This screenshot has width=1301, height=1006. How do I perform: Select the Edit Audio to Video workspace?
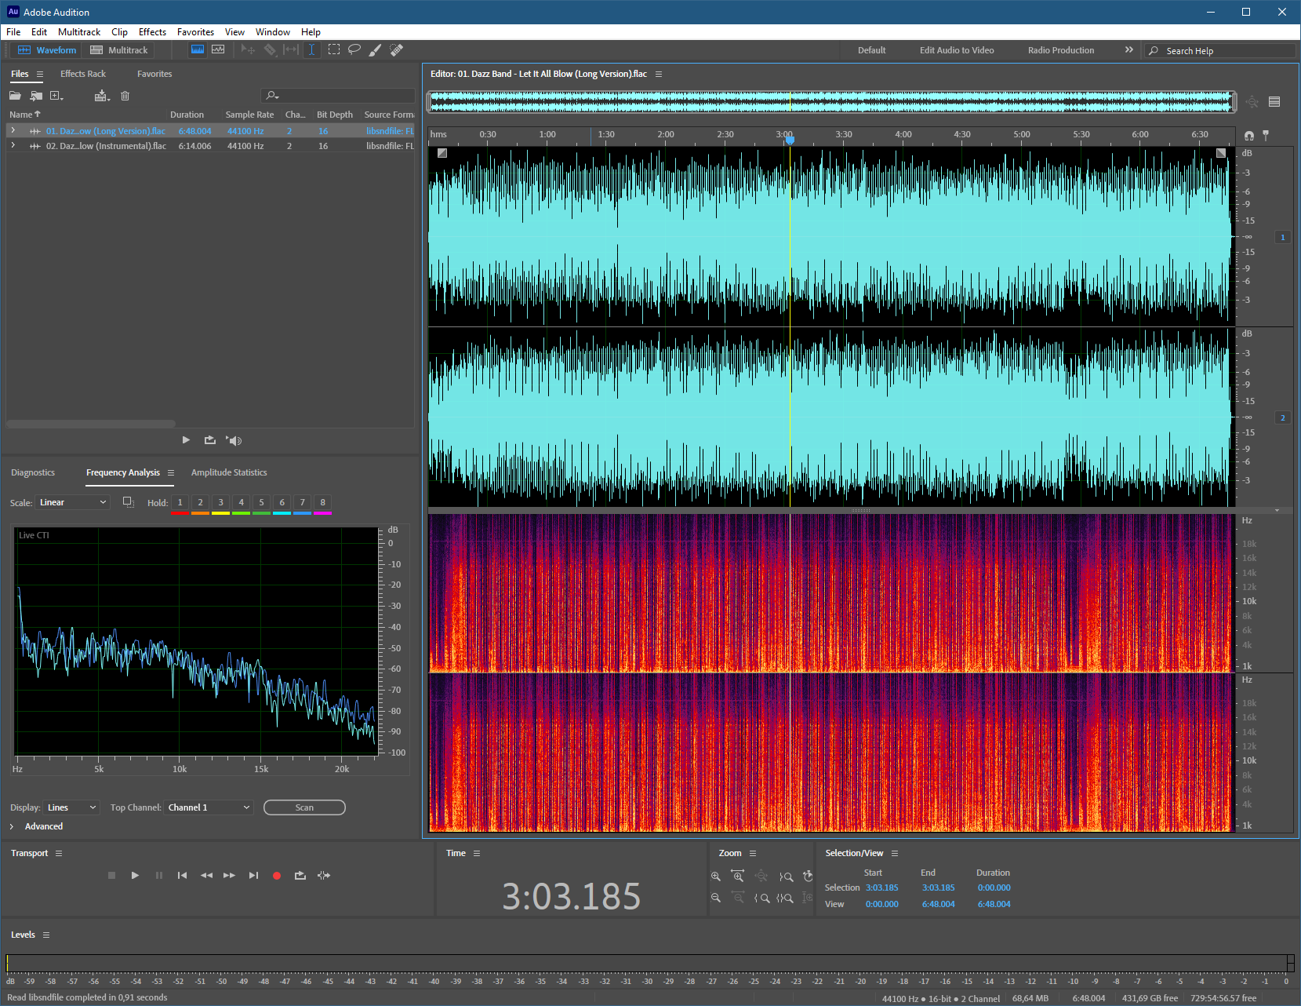(957, 50)
